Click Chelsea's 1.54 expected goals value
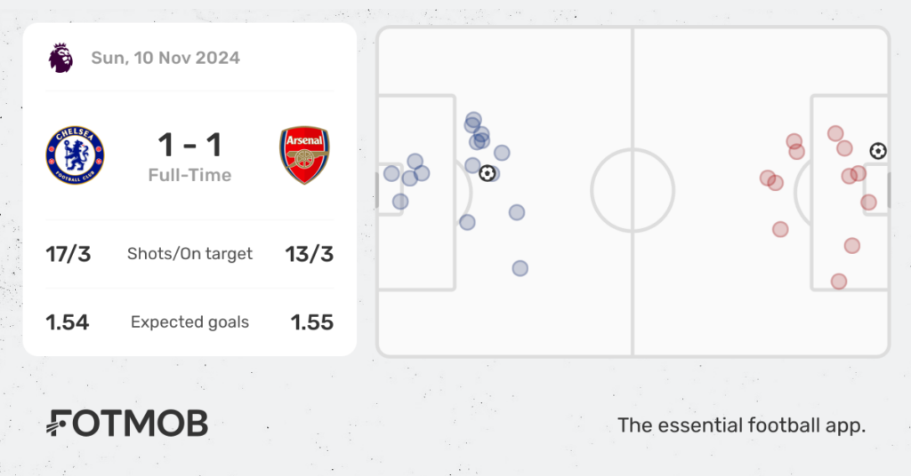 [68, 322]
